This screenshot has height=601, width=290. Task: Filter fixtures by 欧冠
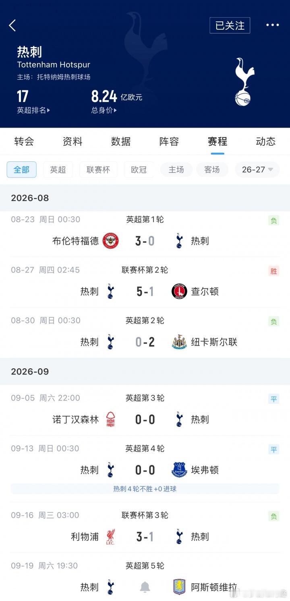(x=138, y=170)
